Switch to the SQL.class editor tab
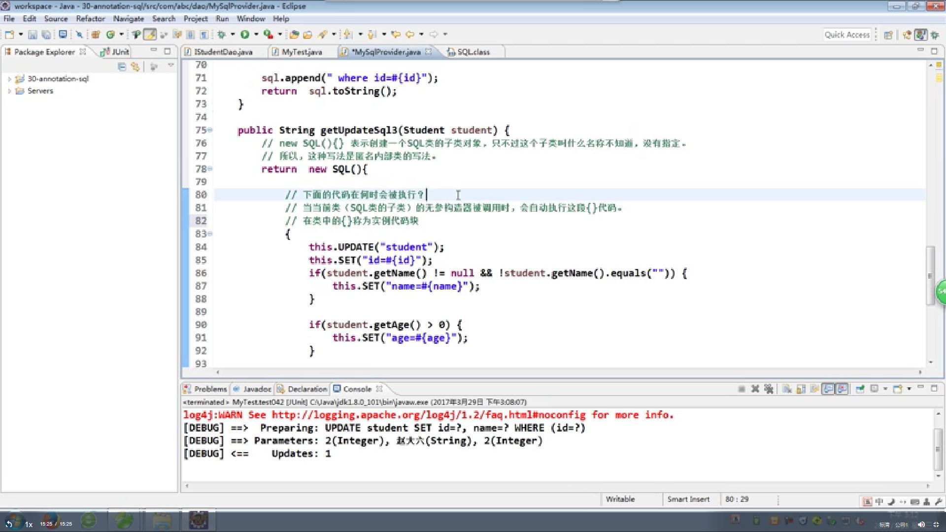This screenshot has width=946, height=532. (473, 52)
